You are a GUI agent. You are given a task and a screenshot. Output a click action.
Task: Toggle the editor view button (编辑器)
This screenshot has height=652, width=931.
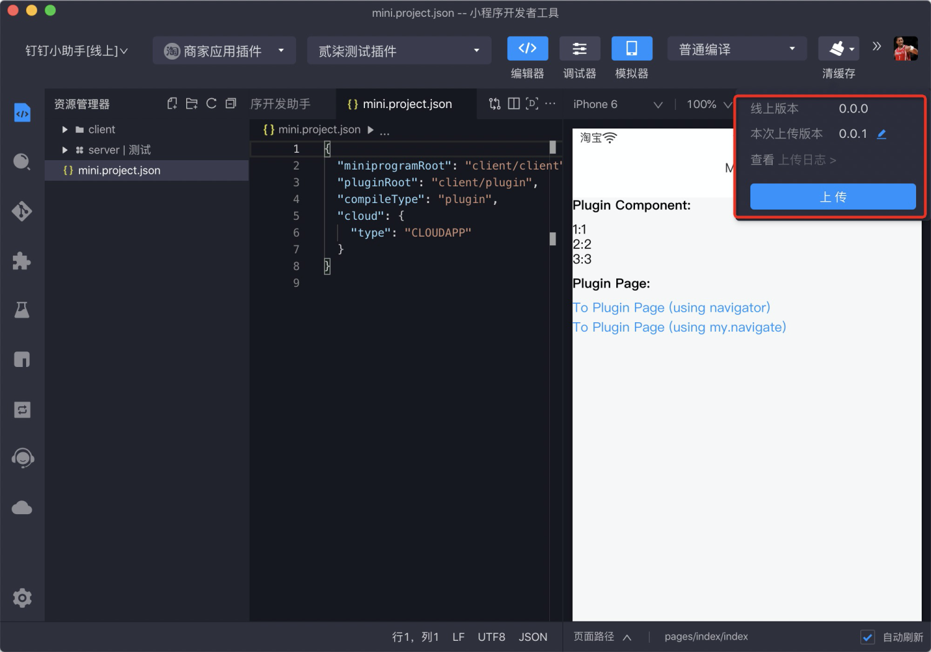pyautogui.click(x=528, y=48)
